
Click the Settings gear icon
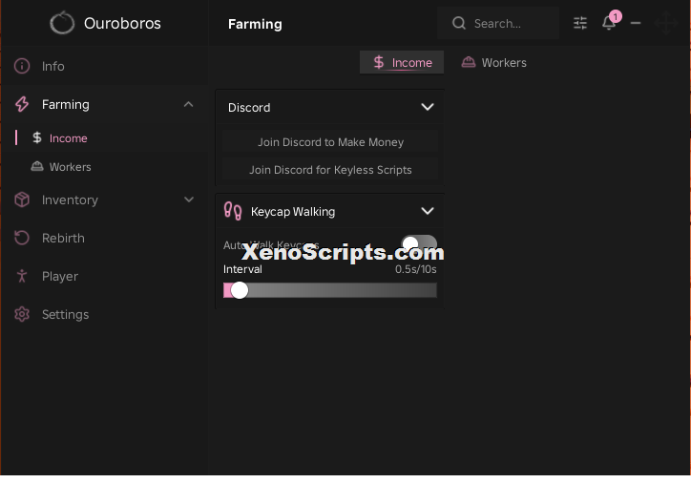coord(22,315)
